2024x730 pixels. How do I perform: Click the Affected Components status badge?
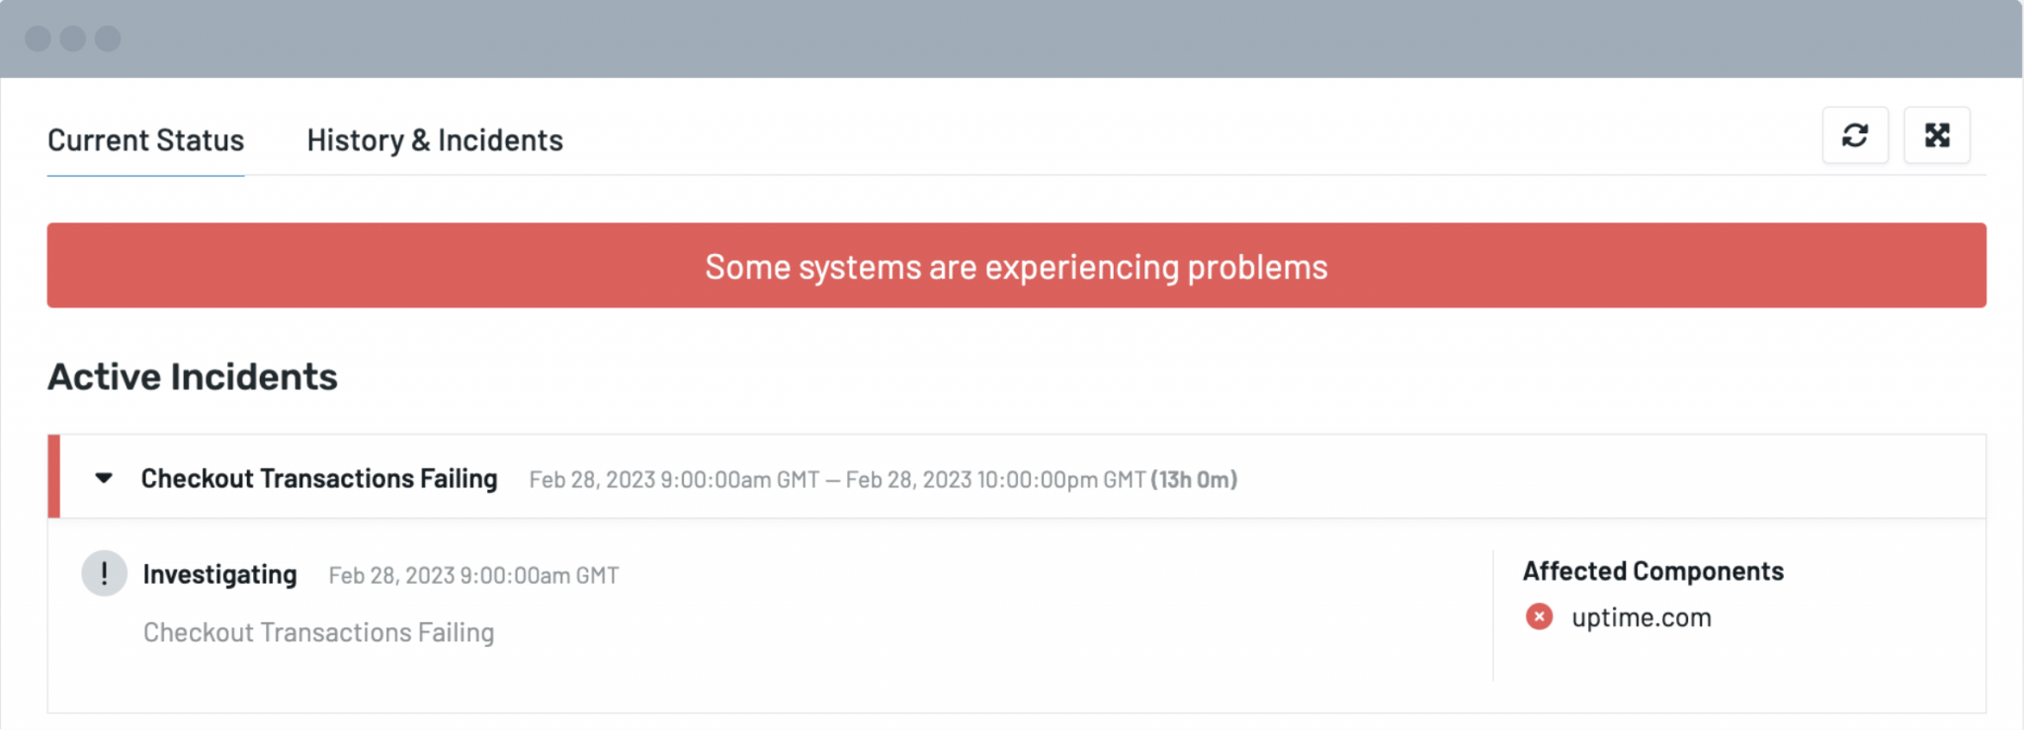click(x=1539, y=617)
